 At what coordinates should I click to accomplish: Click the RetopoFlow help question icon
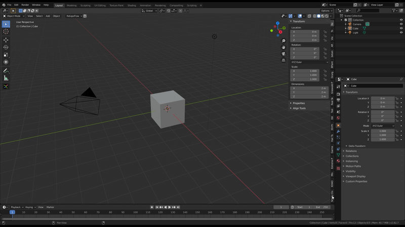(85, 16)
